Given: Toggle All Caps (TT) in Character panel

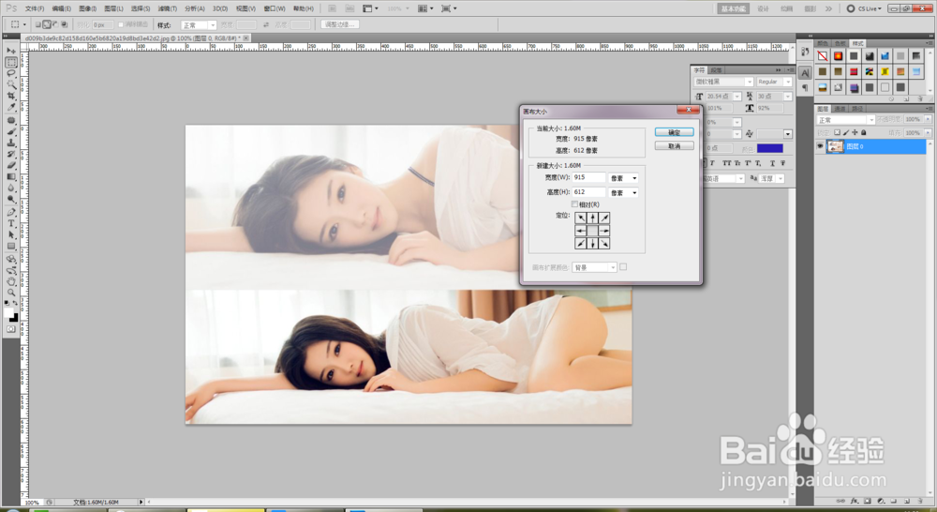Looking at the screenshot, I should [726, 162].
